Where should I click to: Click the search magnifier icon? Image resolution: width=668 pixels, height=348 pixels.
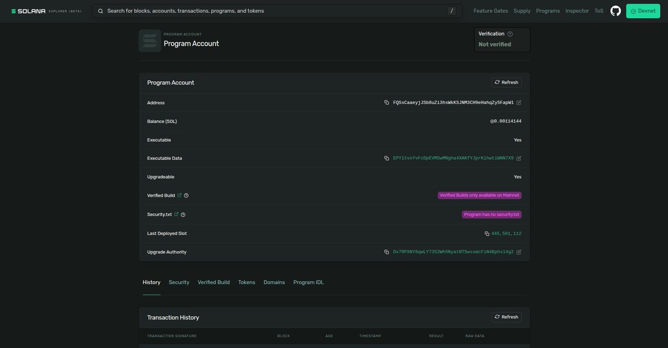click(101, 11)
